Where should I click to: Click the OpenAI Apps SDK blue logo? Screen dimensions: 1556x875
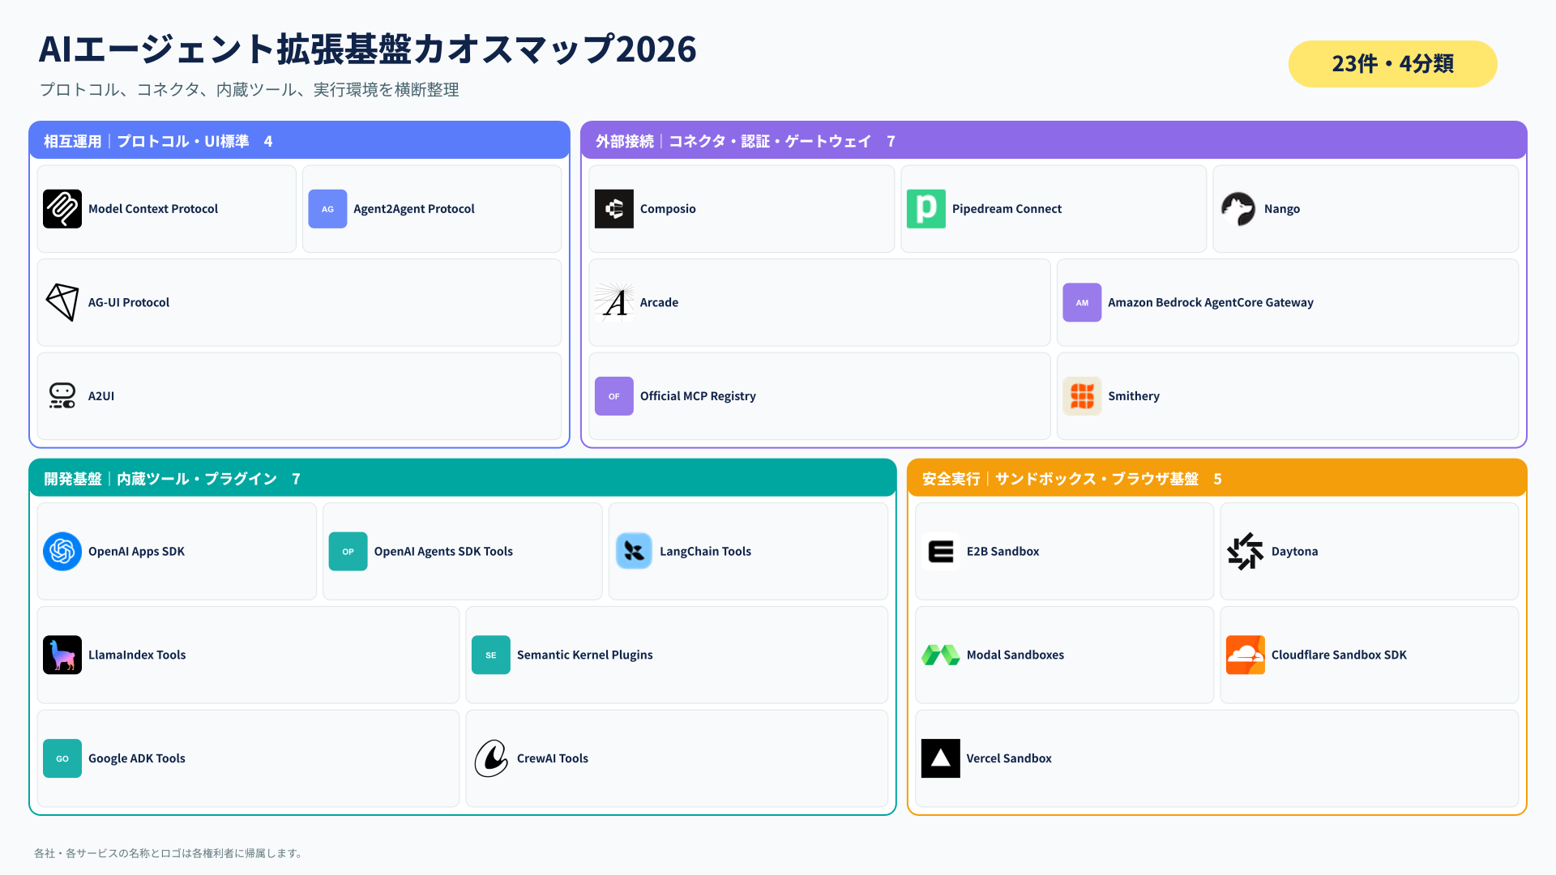[x=62, y=552]
